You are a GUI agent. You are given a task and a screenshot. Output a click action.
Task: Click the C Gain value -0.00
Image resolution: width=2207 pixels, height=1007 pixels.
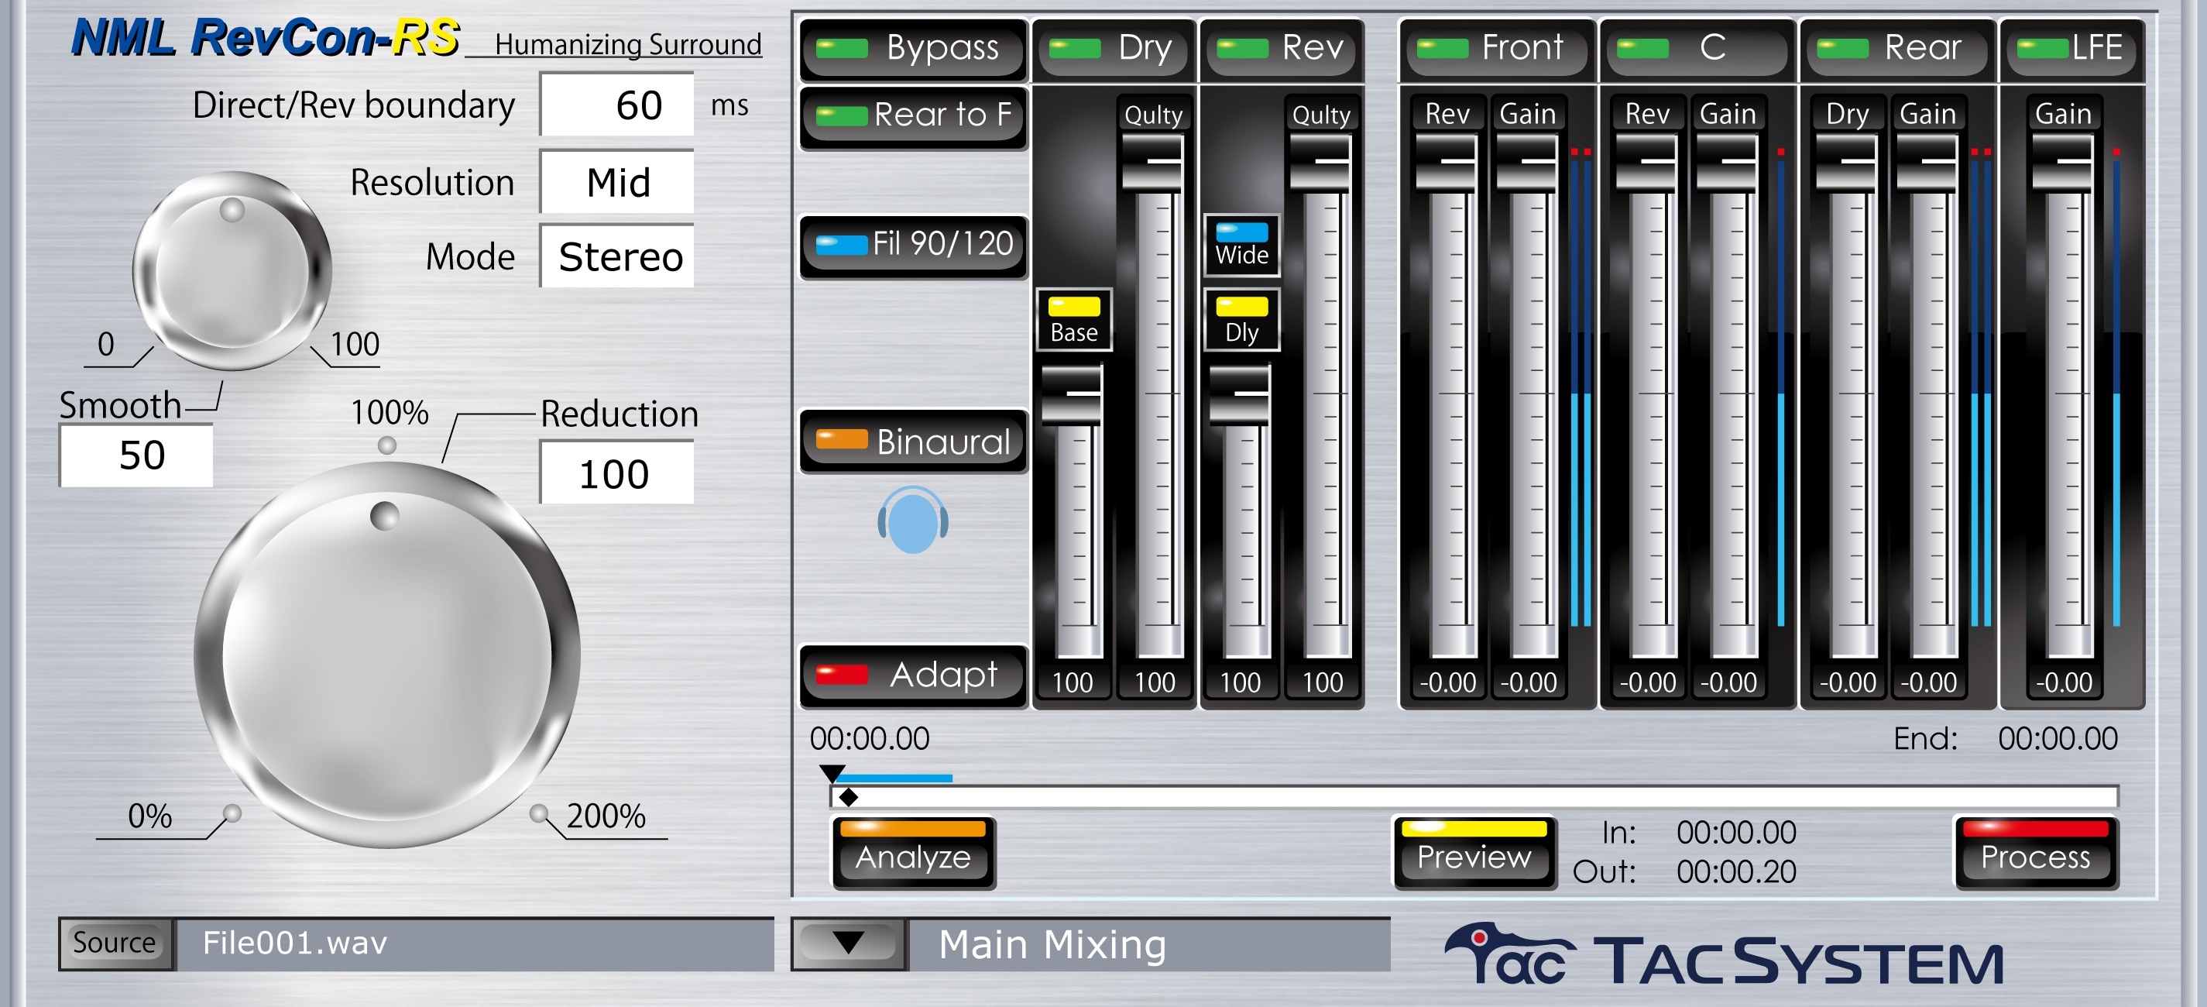(1728, 682)
